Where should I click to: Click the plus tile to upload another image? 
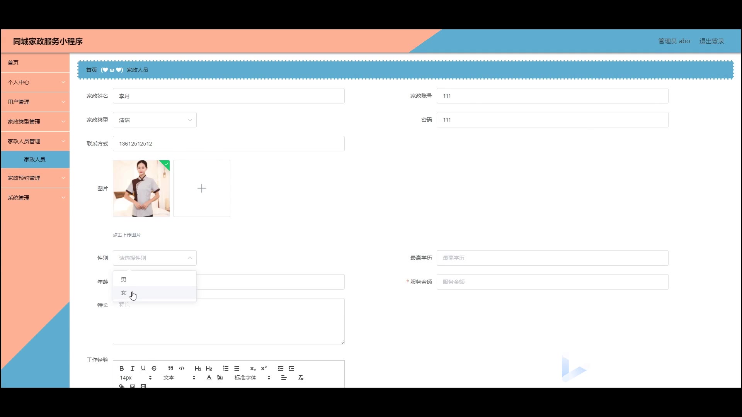point(202,188)
